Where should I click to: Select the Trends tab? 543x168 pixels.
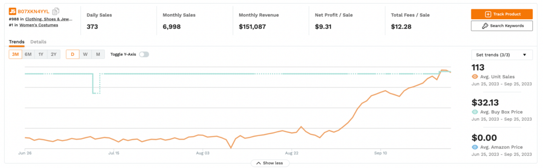17,42
